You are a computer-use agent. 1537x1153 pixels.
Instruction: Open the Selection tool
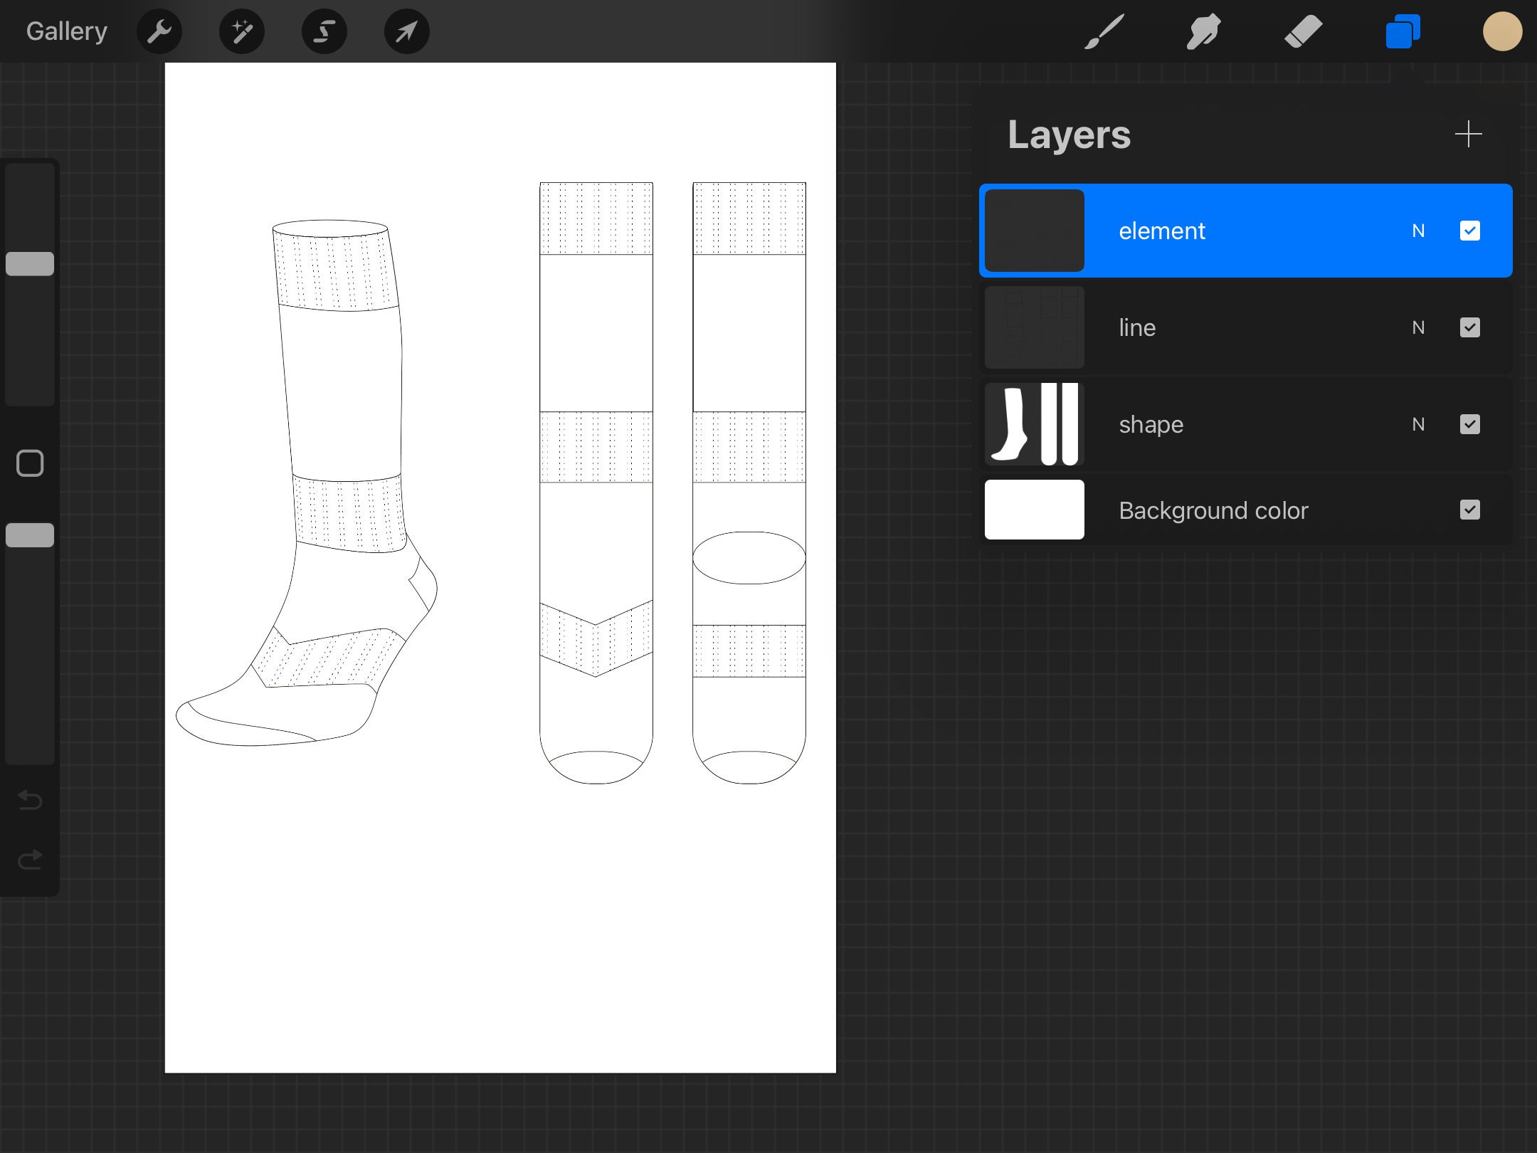tap(324, 31)
